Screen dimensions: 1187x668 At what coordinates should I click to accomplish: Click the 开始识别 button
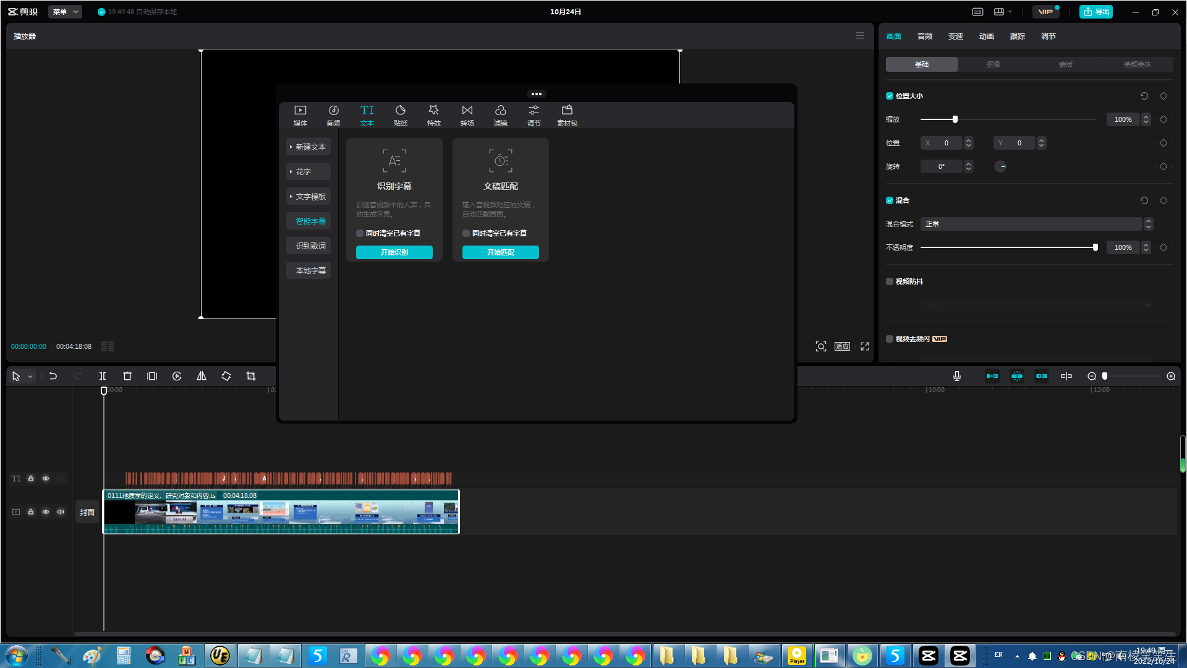[394, 252]
